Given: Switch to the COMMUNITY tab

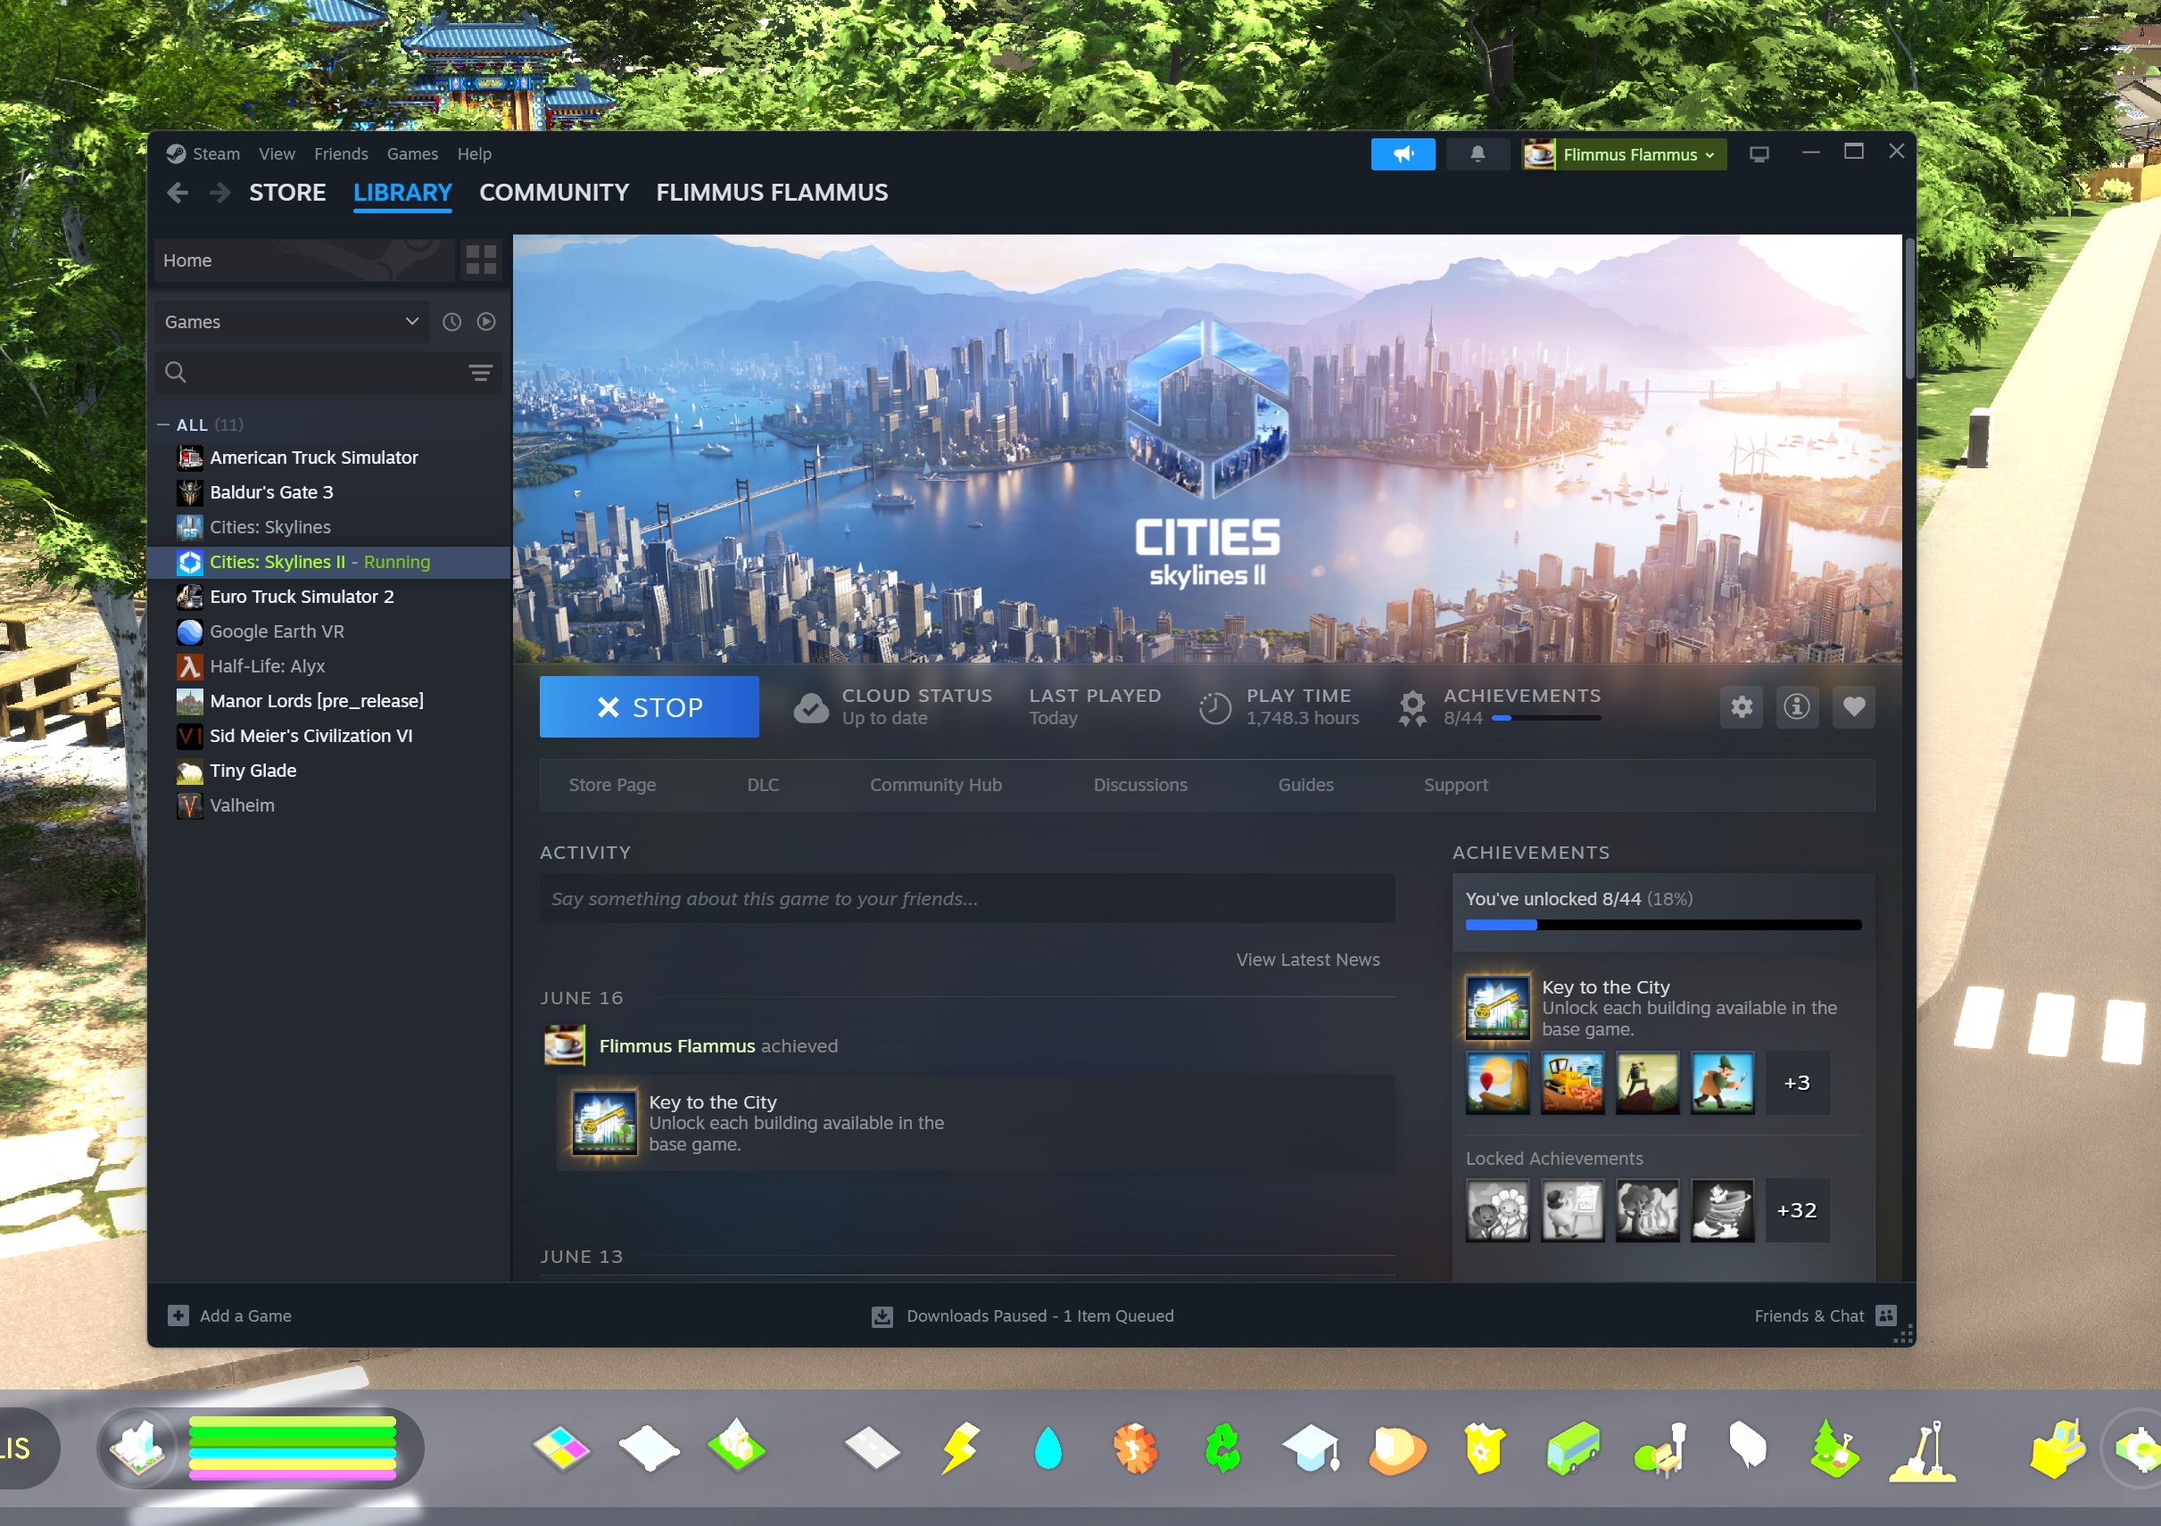Looking at the screenshot, I should [553, 193].
